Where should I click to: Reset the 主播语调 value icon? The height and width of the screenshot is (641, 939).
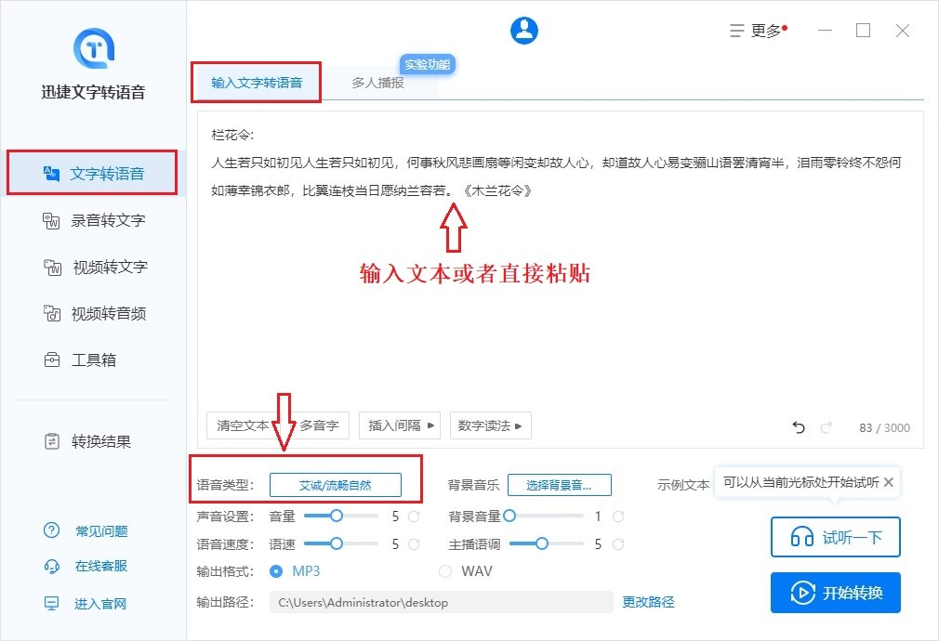[618, 544]
